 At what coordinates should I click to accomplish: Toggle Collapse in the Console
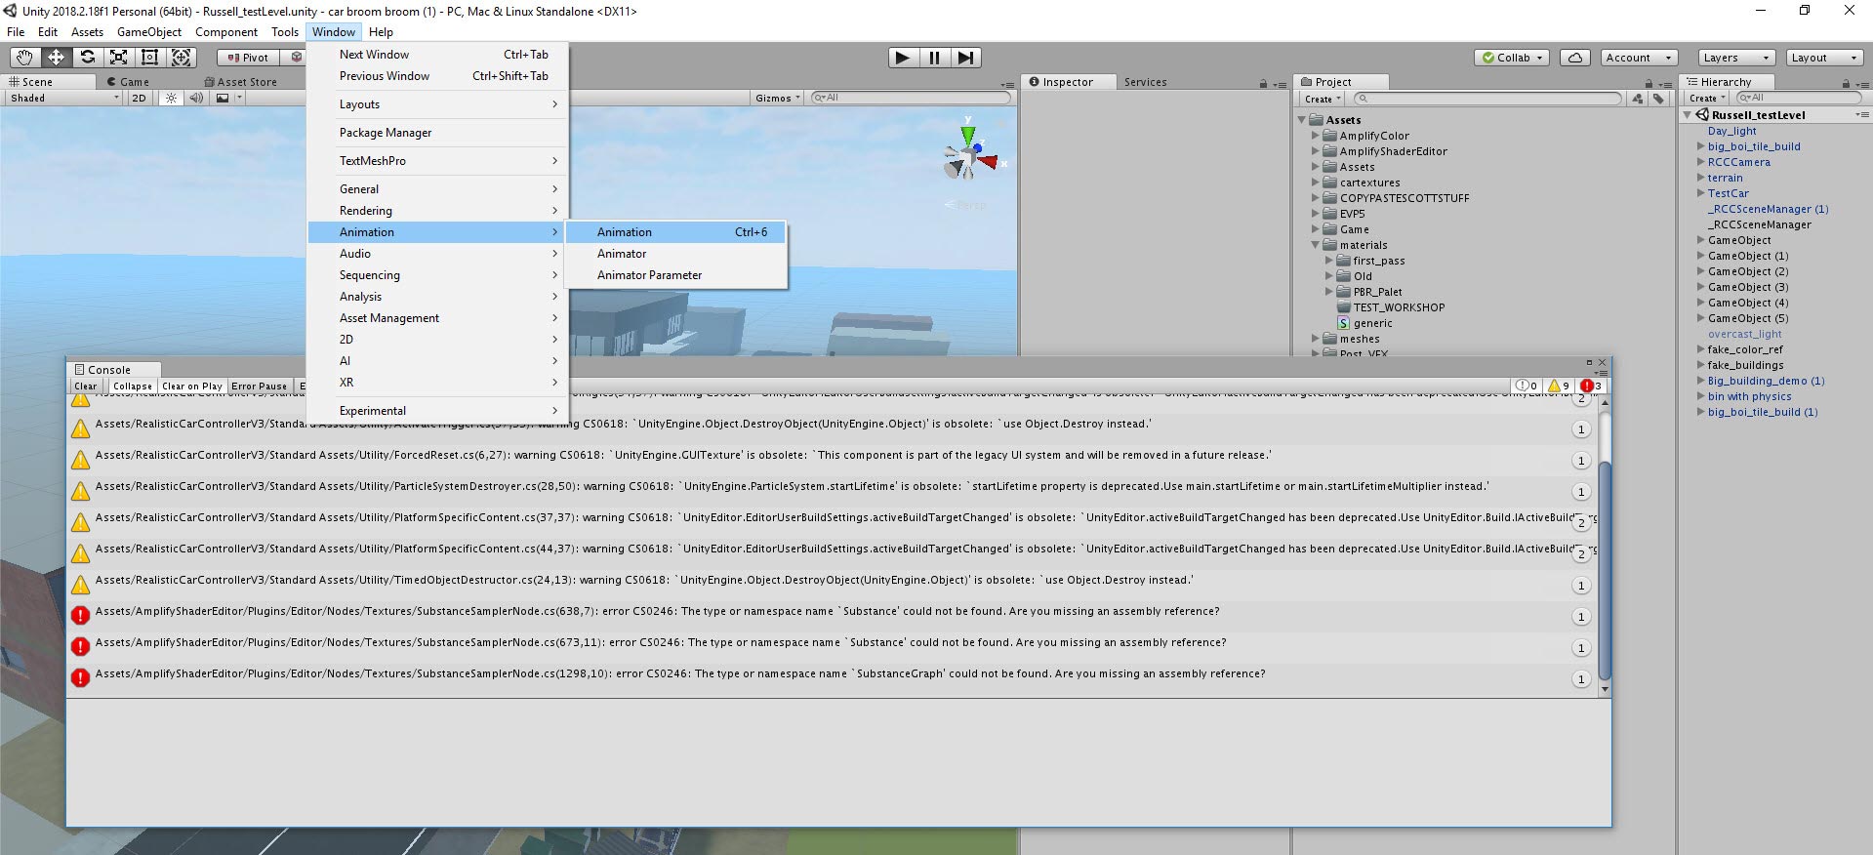(x=133, y=387)
